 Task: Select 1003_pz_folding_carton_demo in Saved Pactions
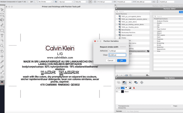point(133,24)
